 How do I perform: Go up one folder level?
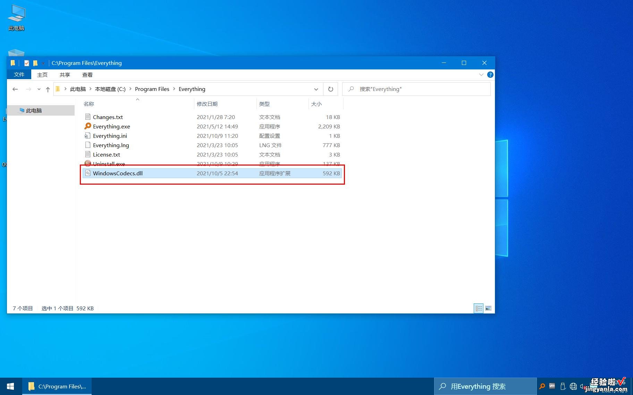point(48,89)
